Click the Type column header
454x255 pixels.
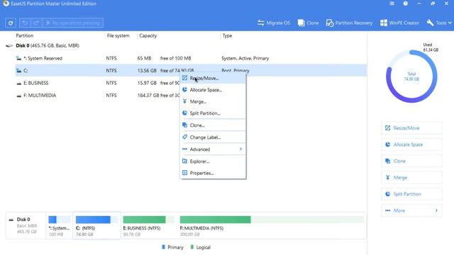pos(227,35)
